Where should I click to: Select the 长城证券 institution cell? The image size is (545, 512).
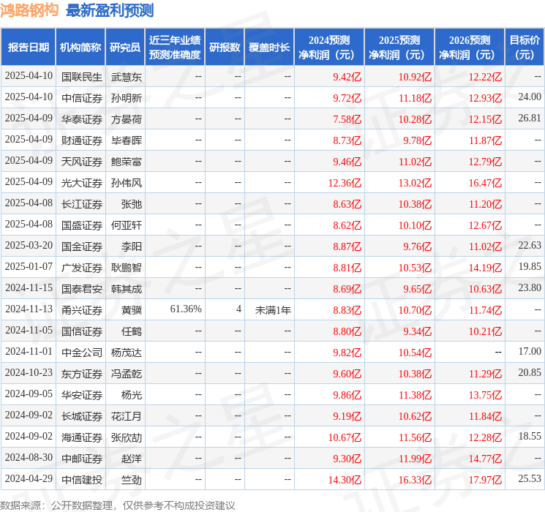(82, 416)
